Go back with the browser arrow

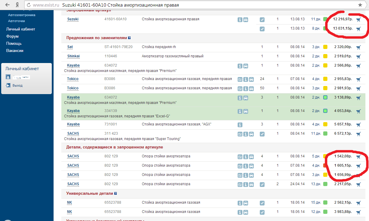click(x=7, y=5)
